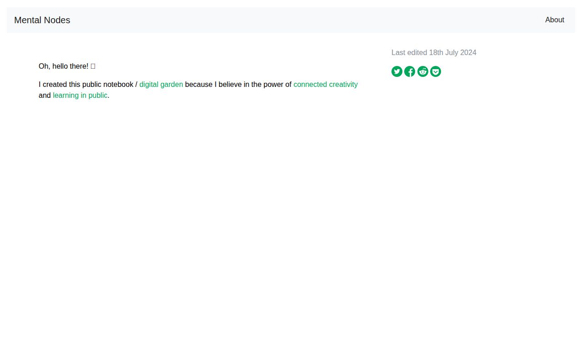
Task: Click the Facebook share icon
Action: tap(410, 71)
